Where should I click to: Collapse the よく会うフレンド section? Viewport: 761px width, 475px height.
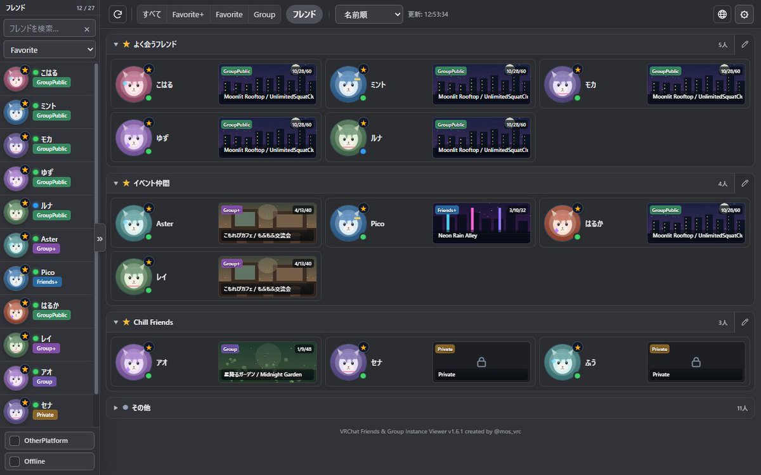click(x=116, y=44)
